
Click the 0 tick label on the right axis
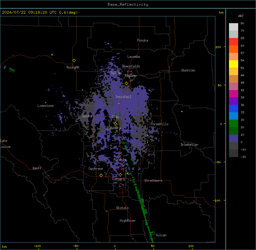click(221, 124)
